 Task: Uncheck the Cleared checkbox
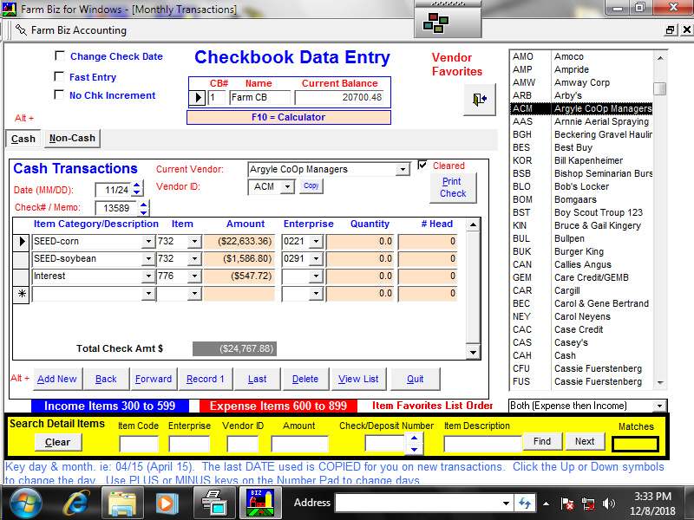tap(422, 166)
